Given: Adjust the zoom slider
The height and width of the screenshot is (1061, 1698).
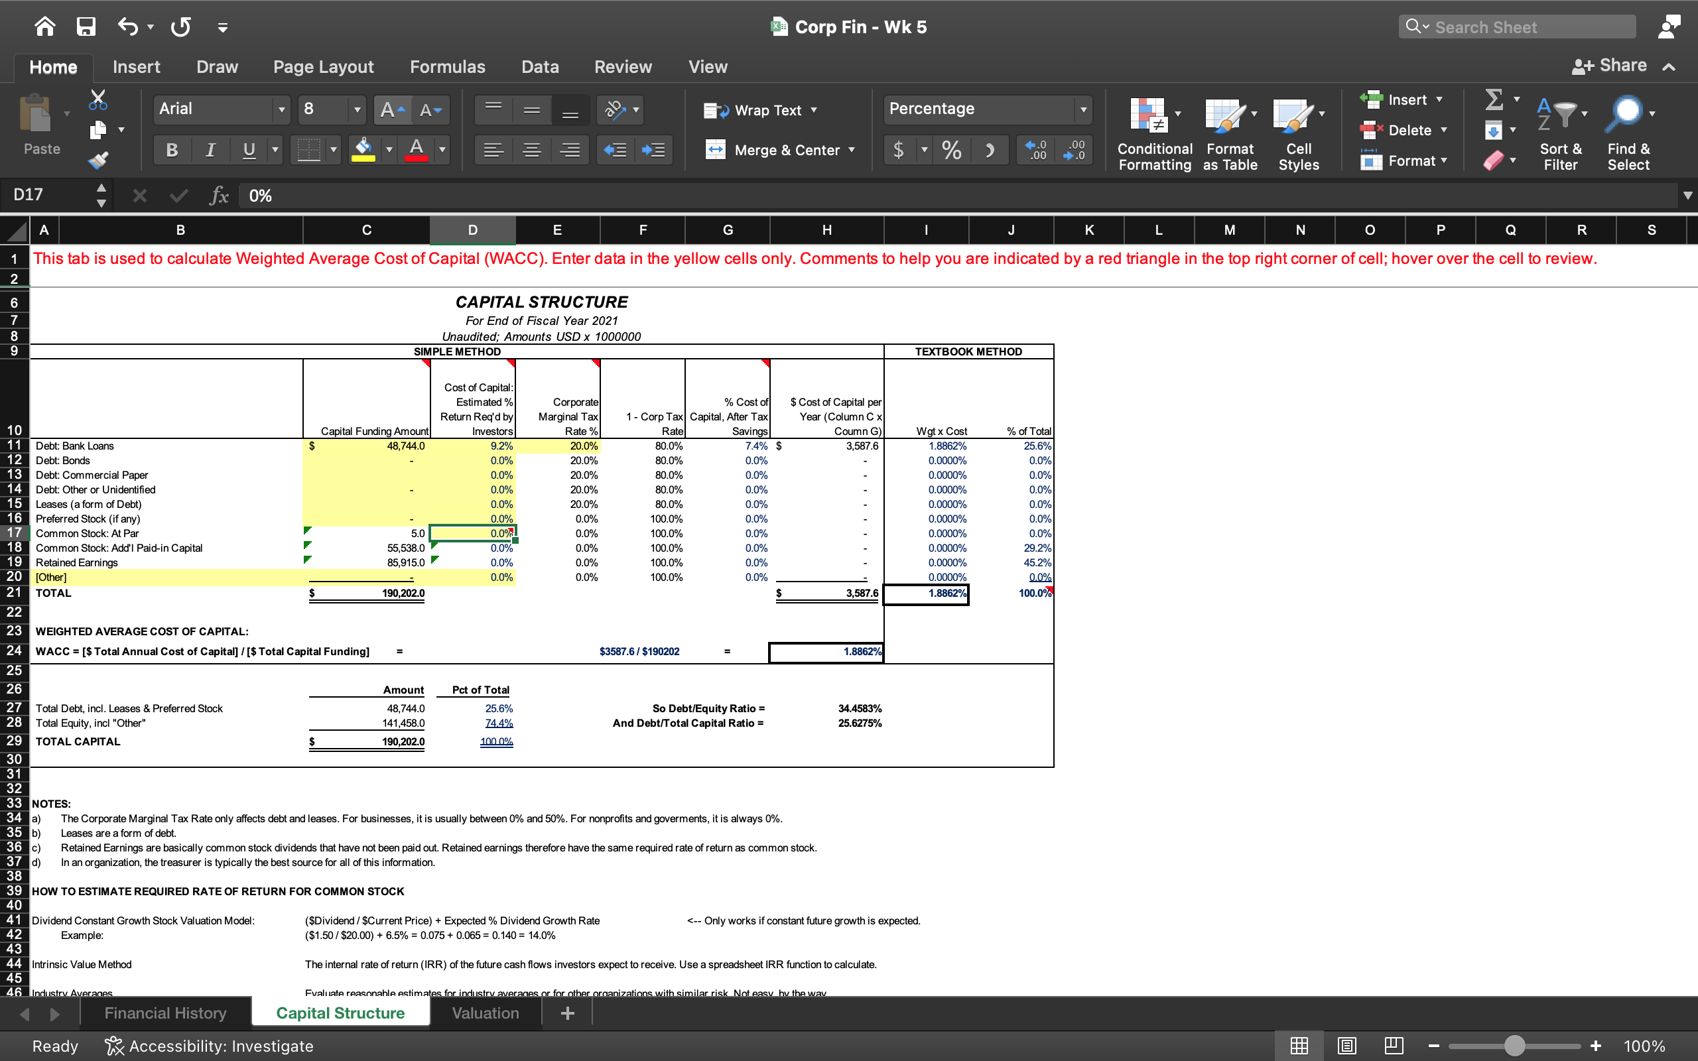Looking at the screenshot, I should 1516,1046.
